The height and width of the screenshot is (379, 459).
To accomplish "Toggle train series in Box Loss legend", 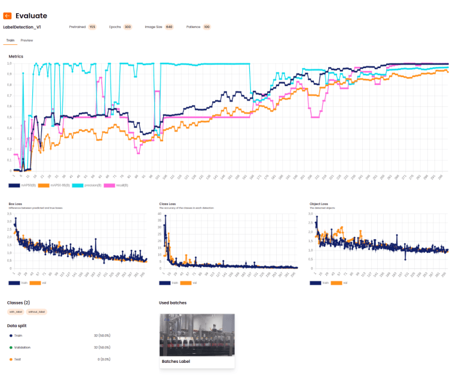I will pos(14,283).
